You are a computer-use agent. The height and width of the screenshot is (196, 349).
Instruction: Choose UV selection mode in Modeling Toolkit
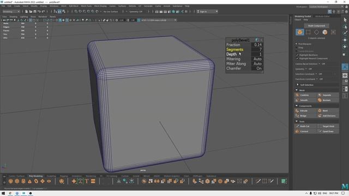(333, 32)
